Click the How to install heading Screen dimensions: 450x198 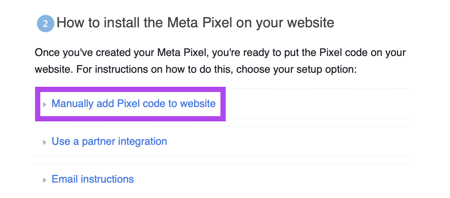click(195, 23)
